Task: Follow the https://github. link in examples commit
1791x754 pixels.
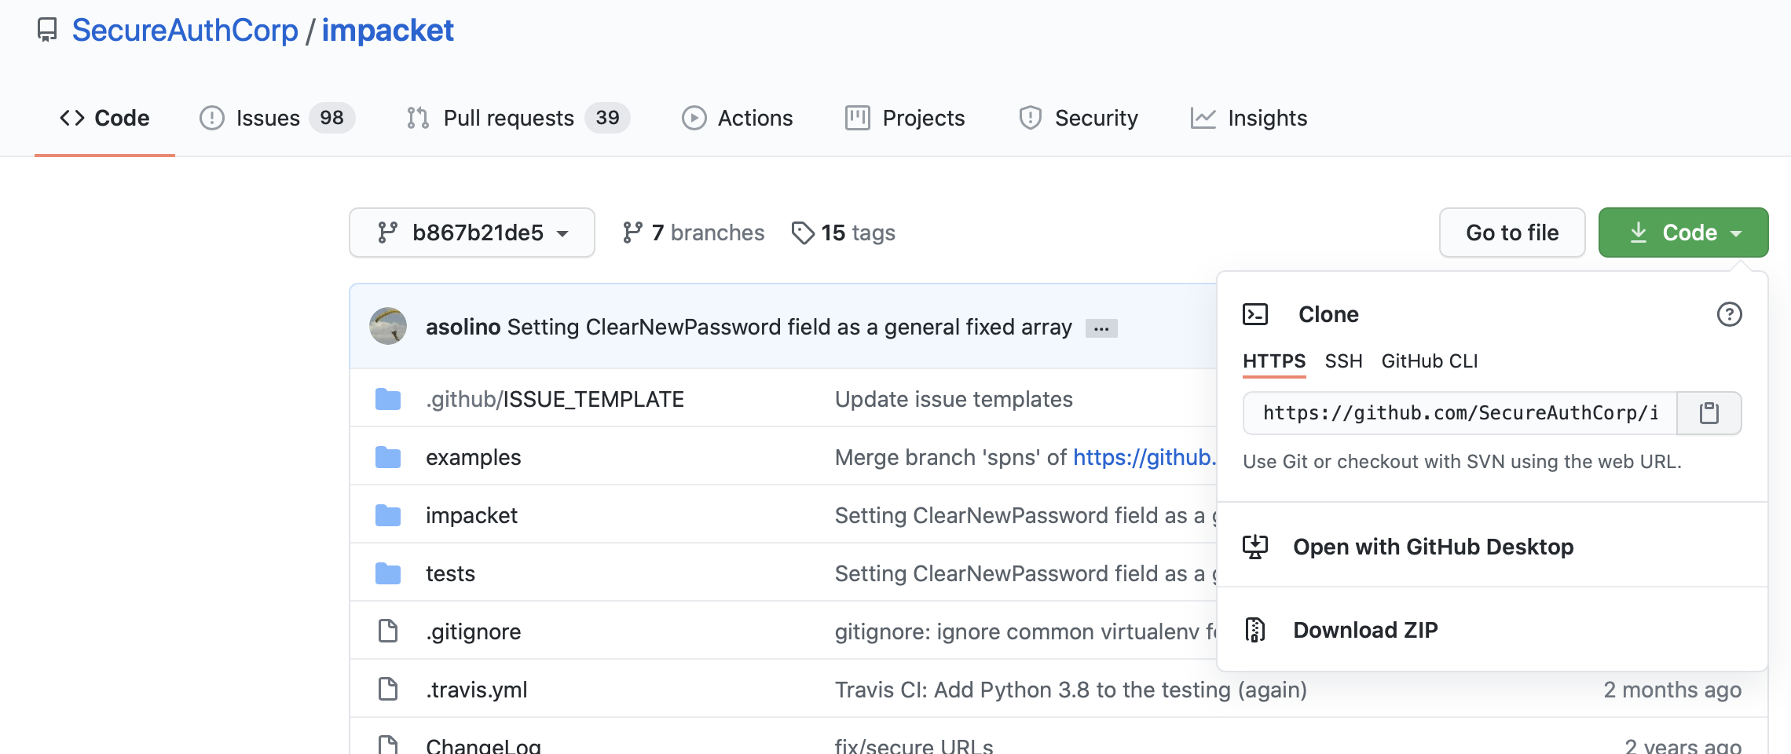Action: tap(1145, 457)
